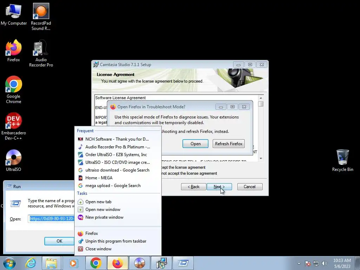Screen dimensions: 360x270
Task: Close the Firefox Troubleshoot Mode dialog
Action: pos(244,107)
